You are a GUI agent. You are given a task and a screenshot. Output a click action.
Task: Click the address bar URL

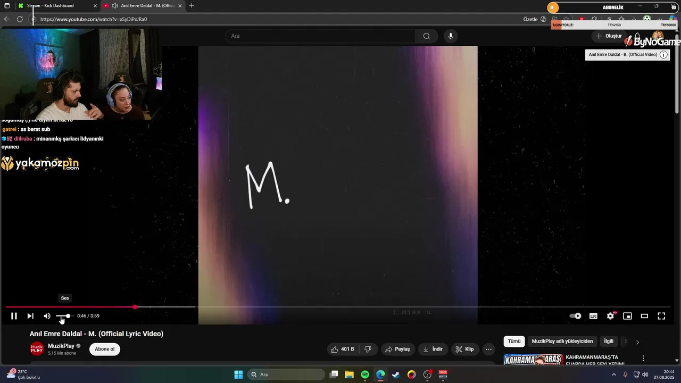[94, 19]
